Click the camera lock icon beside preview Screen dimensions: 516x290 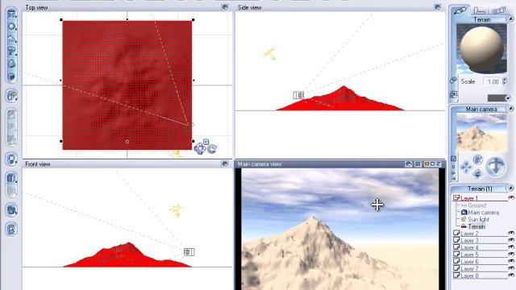453,159
